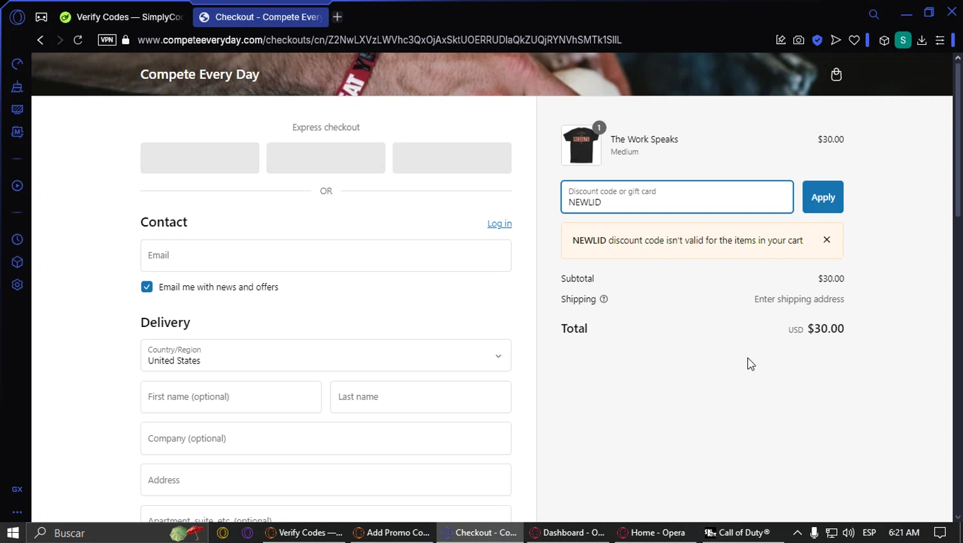Click the address bar URL
This screenshot has height=543, width=963.
(x=379, y=40)
